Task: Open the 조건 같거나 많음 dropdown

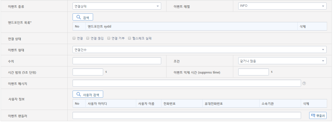Action: tap(282, 61)
